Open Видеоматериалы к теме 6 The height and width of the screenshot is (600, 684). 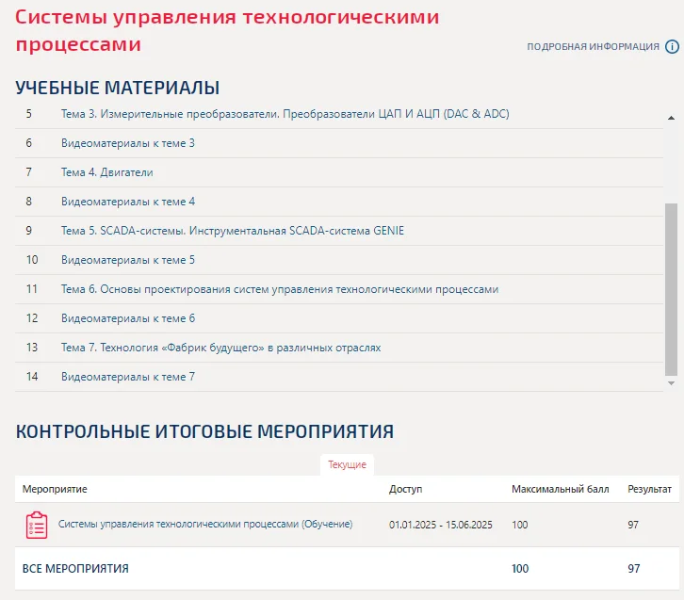click(128, 318)
